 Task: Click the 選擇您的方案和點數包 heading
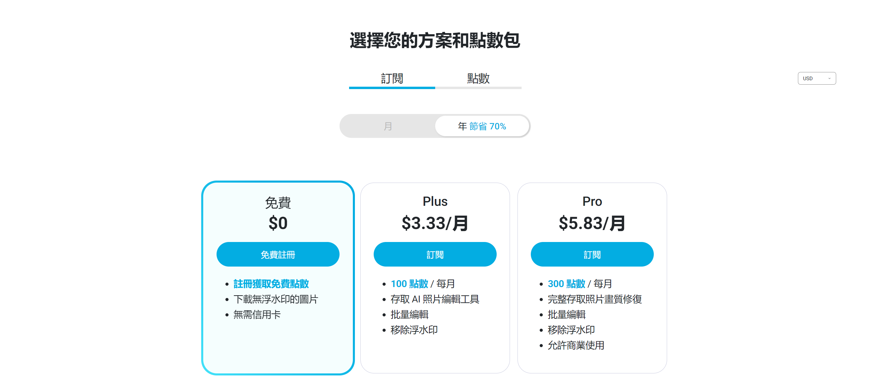pos(435,41)
